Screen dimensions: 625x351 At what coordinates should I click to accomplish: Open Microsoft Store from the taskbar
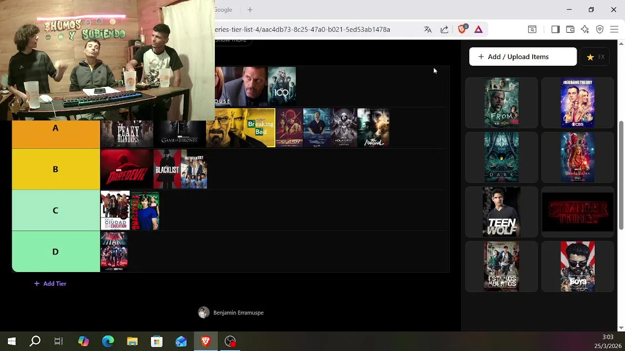[157, 341]
